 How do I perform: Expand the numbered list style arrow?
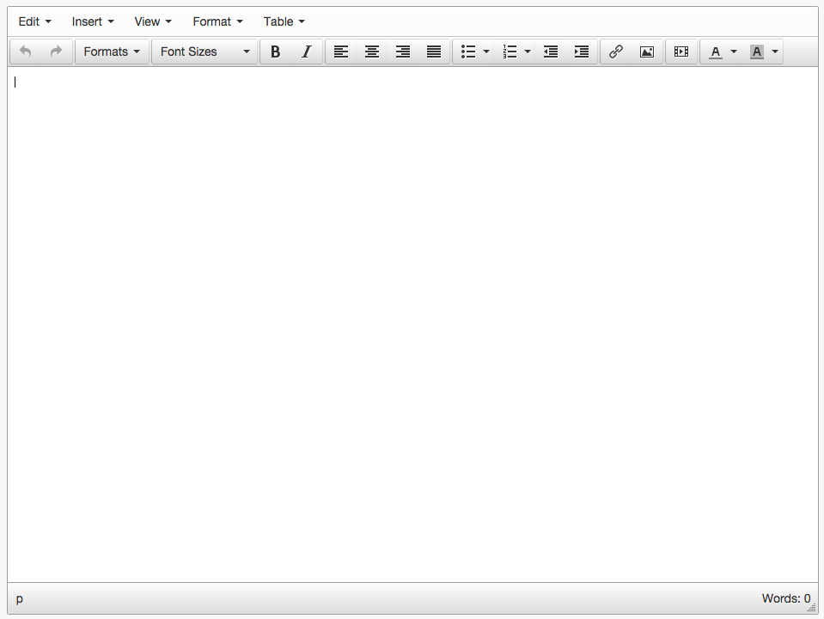coord(528,52)
